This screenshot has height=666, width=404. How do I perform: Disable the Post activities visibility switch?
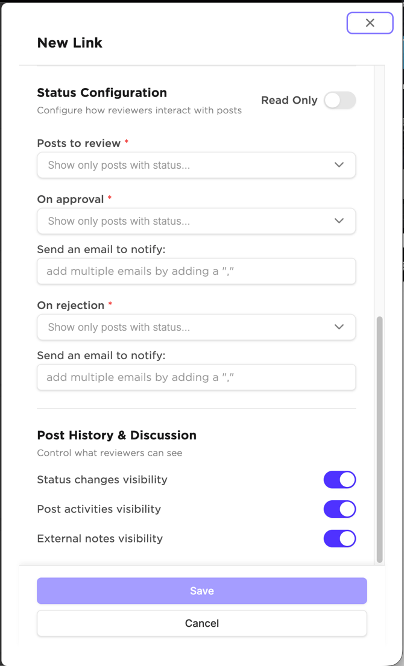pyautogui.click(x=339, y=509)
